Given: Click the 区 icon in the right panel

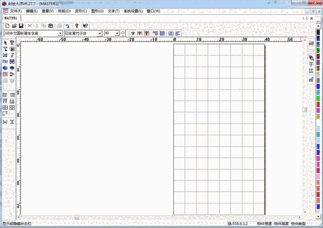Looking at the screenshot, I should pyautogui.click(x=311, y=71).
